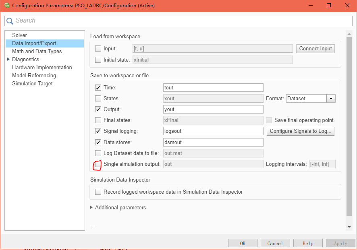Check the States checkbox

pyautogui.click(x=98, y=99)
